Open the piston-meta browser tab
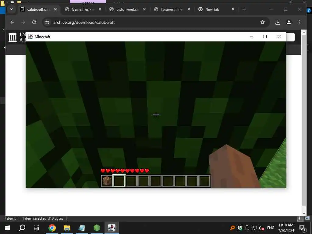 [x=128, y=9]
